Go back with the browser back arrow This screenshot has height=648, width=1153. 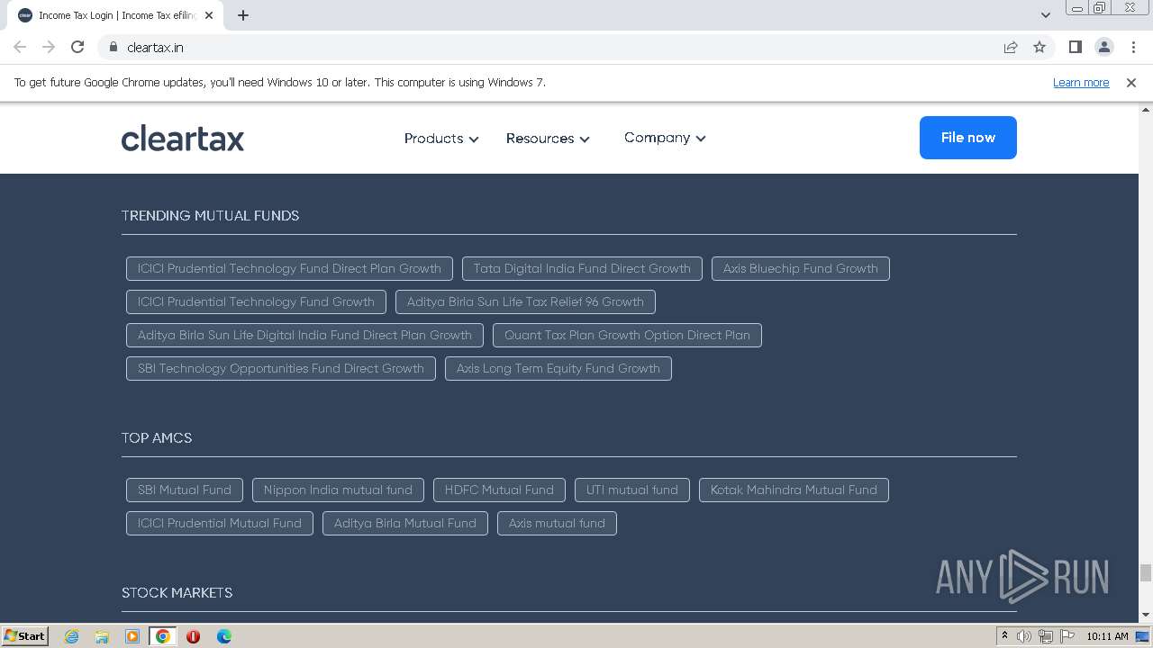(20, 47)
